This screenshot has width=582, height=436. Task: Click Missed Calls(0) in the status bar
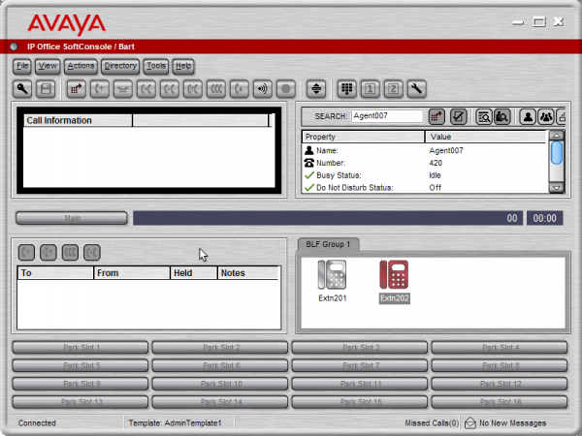tap(432, 423)
